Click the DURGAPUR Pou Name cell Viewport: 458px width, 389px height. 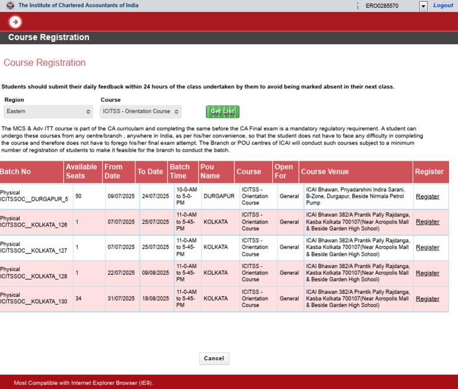tap(219, 196)
